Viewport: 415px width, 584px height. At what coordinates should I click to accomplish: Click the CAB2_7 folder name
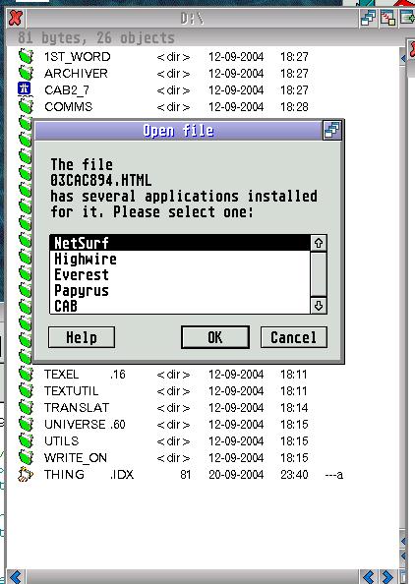67,90
